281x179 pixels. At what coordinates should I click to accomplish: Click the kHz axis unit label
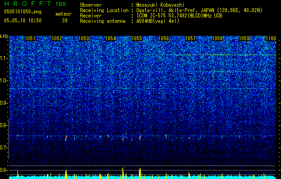pos(4,36)
